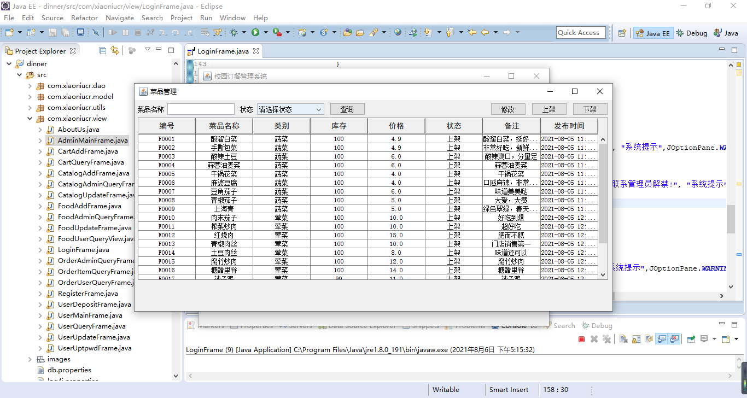Click the Quick Access field
Image resolution: width=747 pixels, height=398 pixels.
point(581,33)
